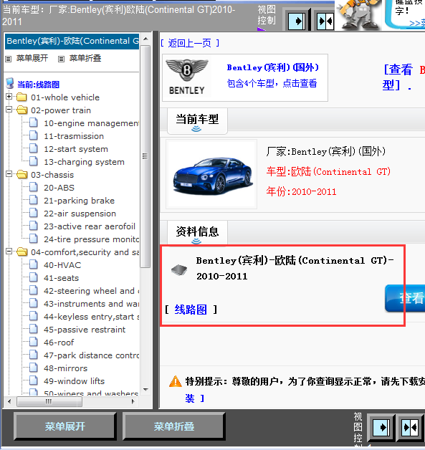The height and width of the screenshot is (450, 425).
Task: Click the gray chip module icon
Action: (179, 270)
